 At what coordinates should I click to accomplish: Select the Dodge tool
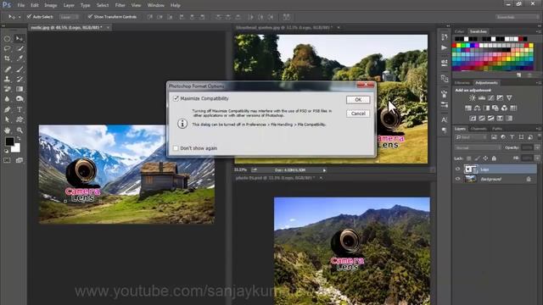20,99
